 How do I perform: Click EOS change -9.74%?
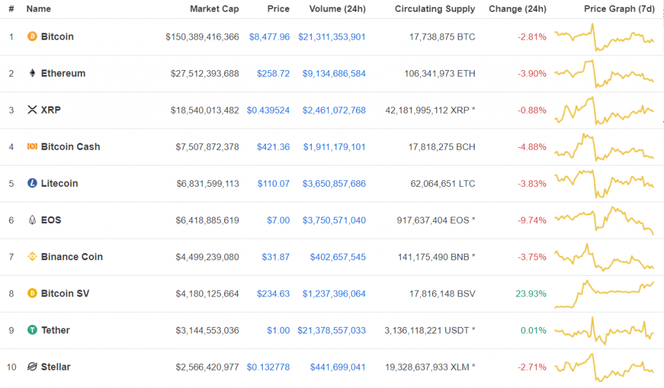click(x=532, y=220)
